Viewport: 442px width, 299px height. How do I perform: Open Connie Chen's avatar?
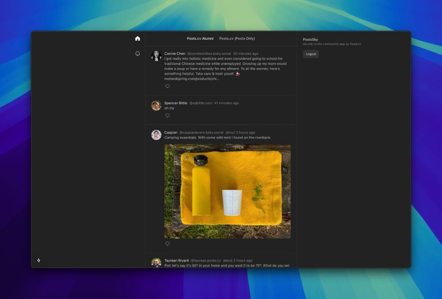coord(156,56)
